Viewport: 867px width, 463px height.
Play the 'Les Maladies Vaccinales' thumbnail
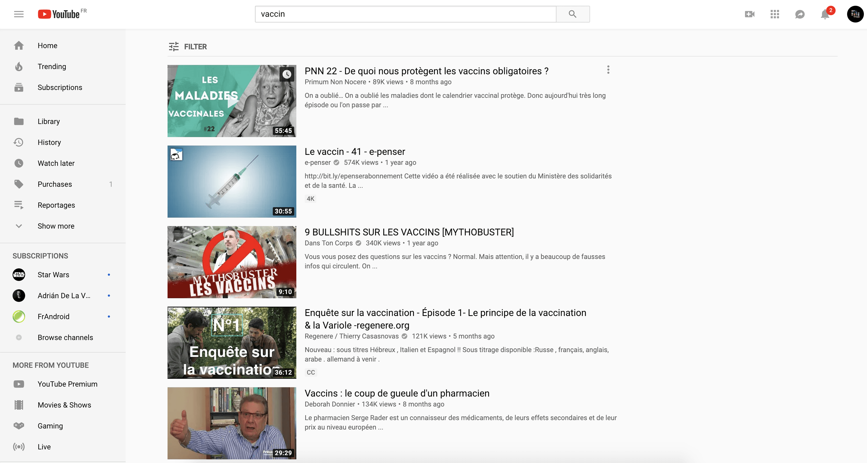pyautogui.click(x=232, y=101)
